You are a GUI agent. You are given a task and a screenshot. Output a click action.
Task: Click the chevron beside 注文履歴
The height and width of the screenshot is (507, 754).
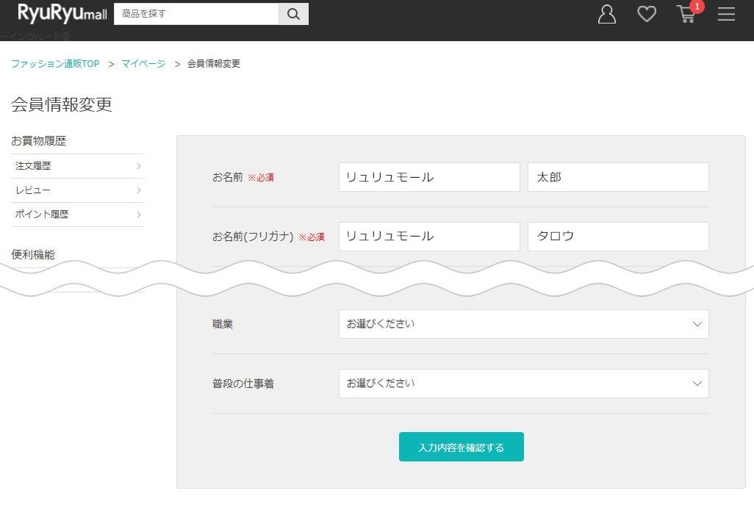[138, 166]
